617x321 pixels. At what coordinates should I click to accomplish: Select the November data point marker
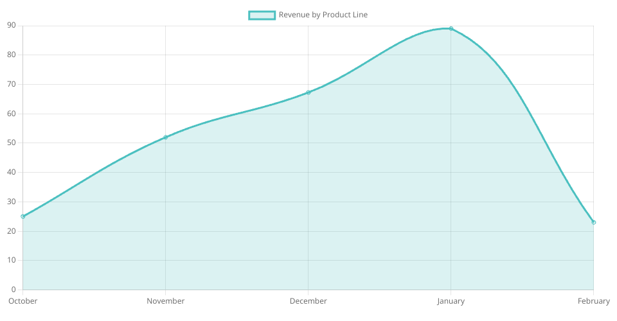[x=166, y=137]
